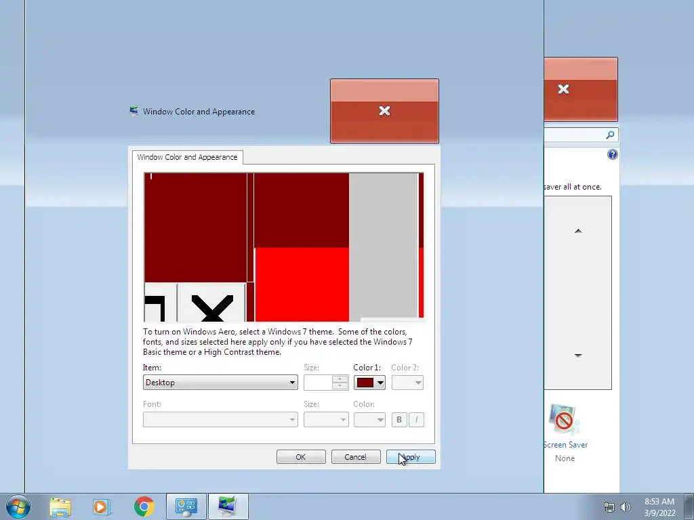
Task: Switch to the Control Panel taskbar item
Action: tap(186, 506)
